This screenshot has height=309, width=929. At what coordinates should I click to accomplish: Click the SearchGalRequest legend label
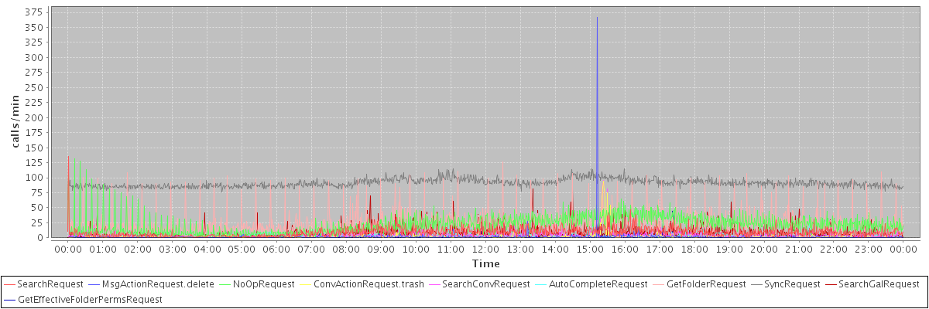879,284
